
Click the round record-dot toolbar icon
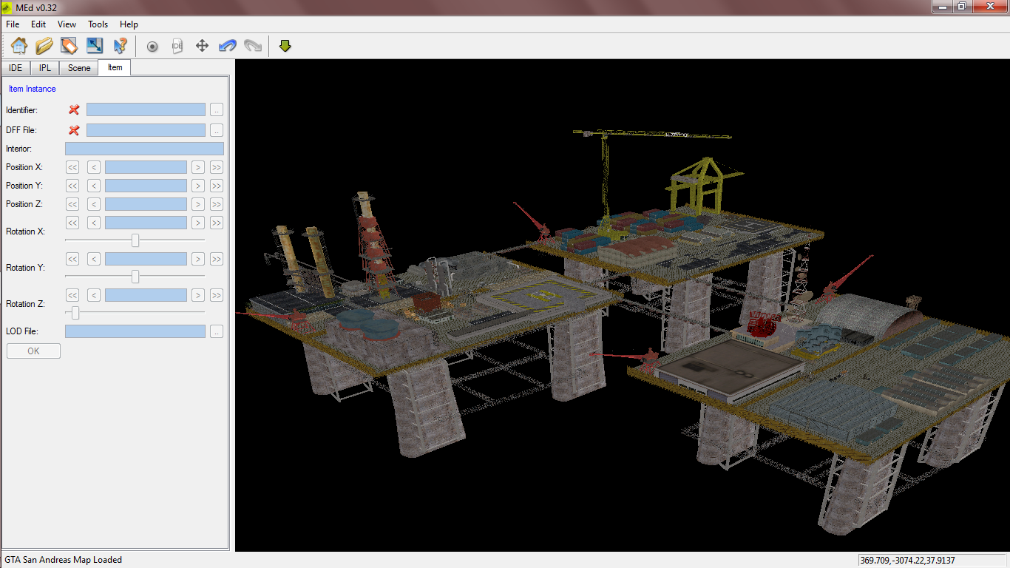[x=152, y=46]
